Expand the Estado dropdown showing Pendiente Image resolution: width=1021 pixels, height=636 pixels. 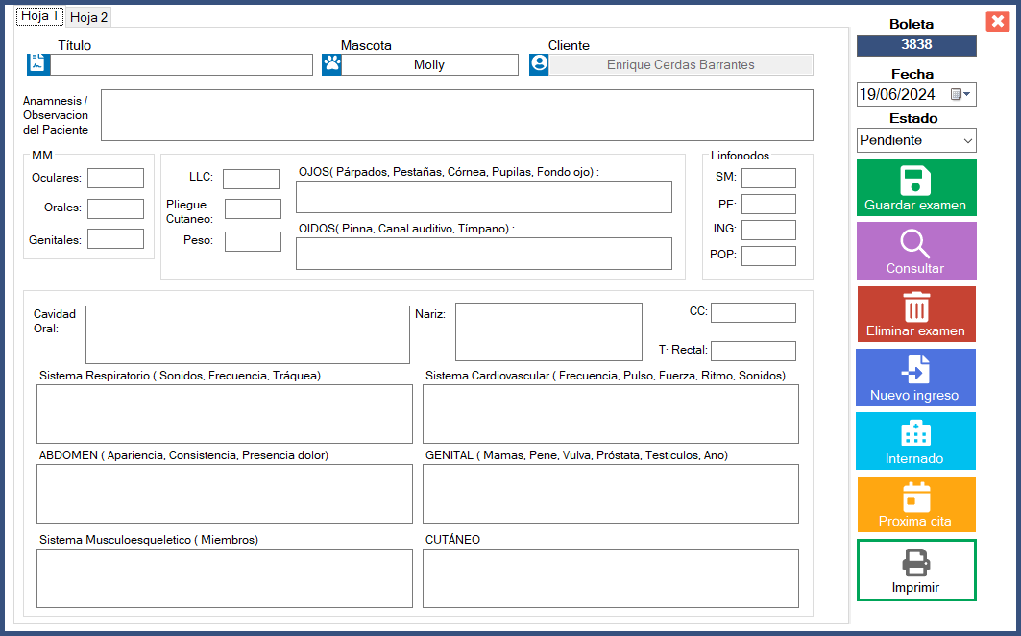click(967, 141)
